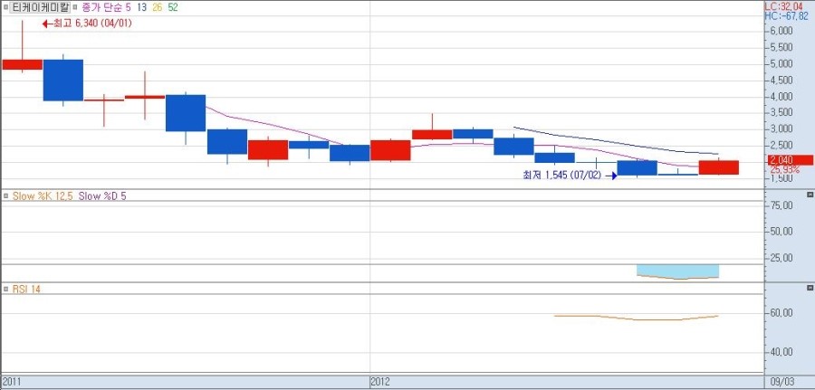Image resolution: width=815 pixels, height=390 pixels.
Task: Click the 6,000 price axis label
Action: tap(781, 31)
